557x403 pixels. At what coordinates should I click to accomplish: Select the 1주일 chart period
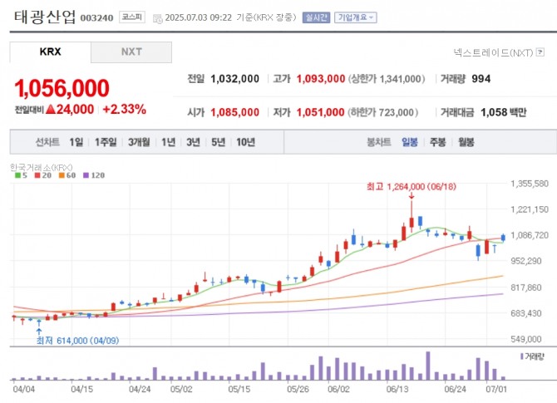pos(106,142)
